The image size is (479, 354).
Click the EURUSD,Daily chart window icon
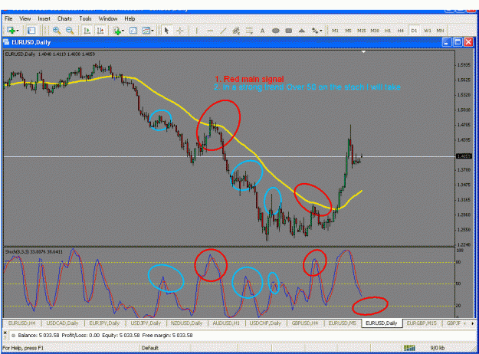click(6, 42)
